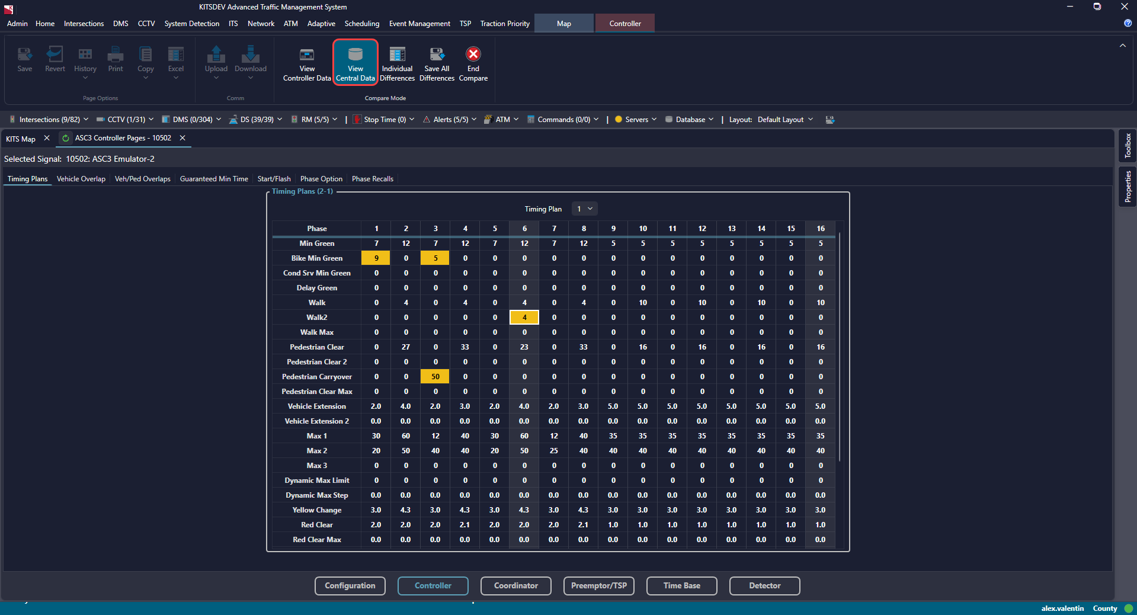Click the Time Base button
The width and height of the screenshot is (1137, 615).
pyautogui.click(x=682, y=586)
